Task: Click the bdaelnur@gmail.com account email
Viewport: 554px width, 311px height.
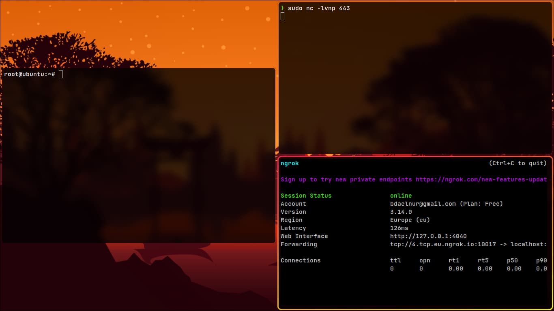Action: tap(423, 204)
